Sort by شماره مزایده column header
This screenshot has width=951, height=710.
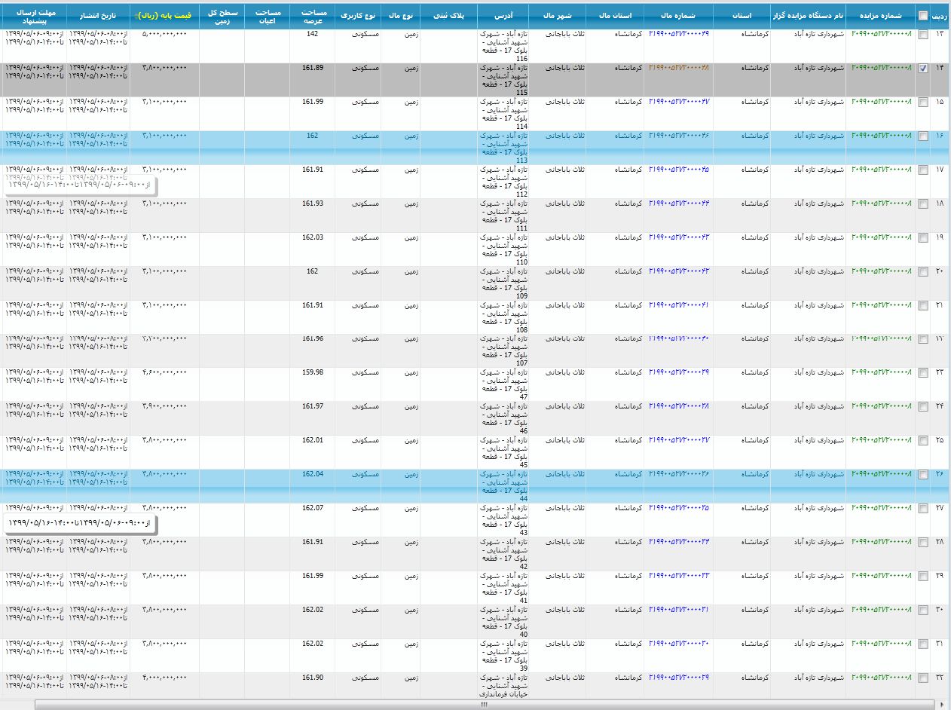point(880,16)
